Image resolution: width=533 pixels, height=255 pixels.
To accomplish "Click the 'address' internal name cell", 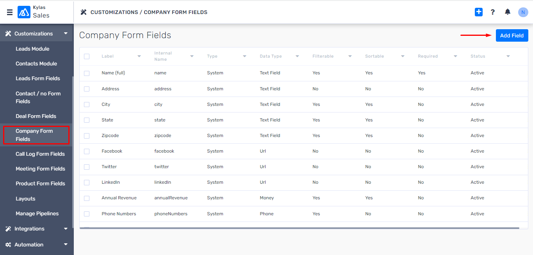I will 163,89.
